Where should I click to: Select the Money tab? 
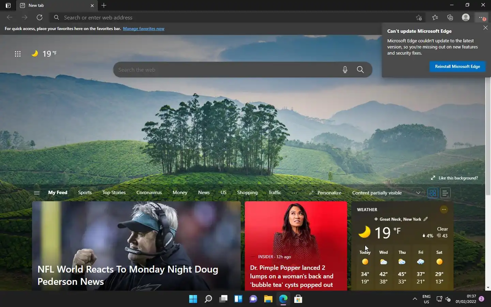pyautogui.click(x=180, y=192)
